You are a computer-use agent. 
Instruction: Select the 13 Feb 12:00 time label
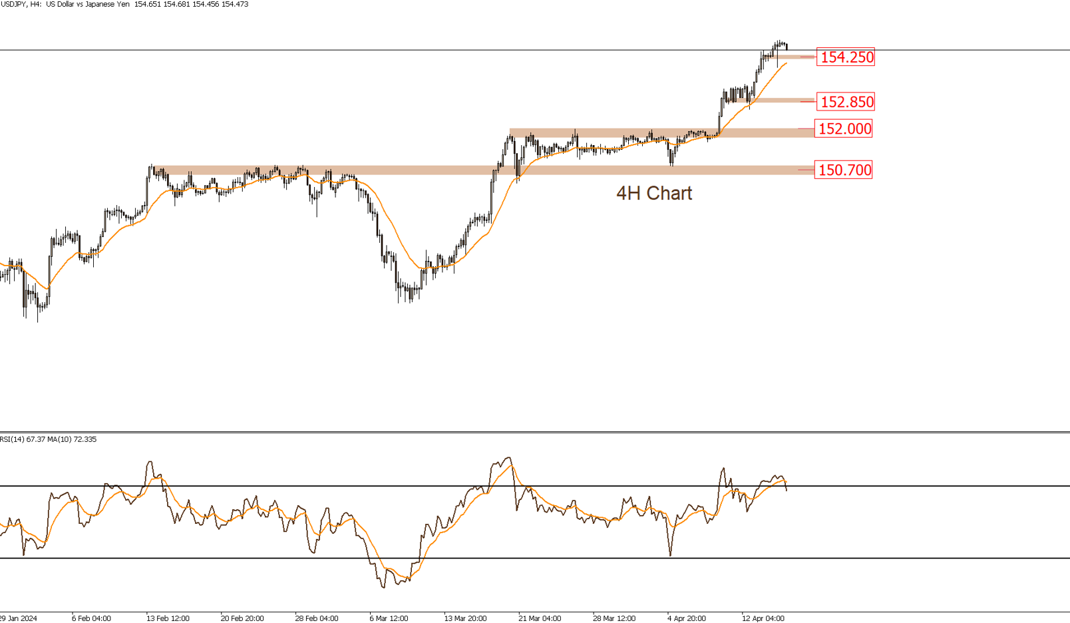[168, 618]
